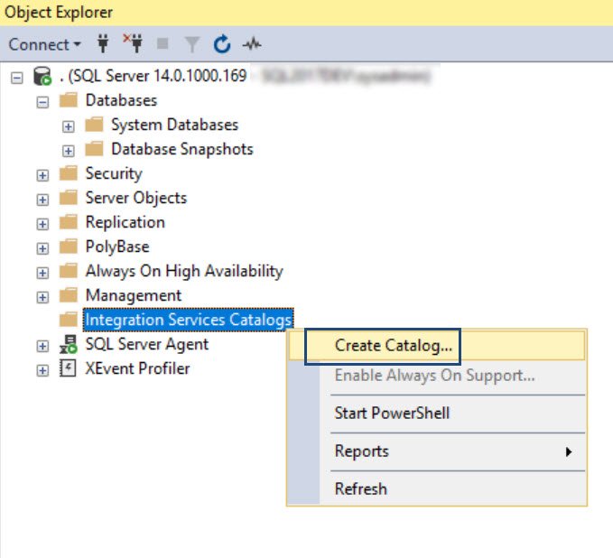Click the Object Explorer title bar

(x=307, y=13)
